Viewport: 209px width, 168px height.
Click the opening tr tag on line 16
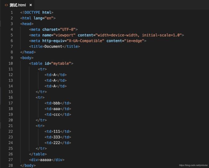pyautogui.click(x=40, y=98)
